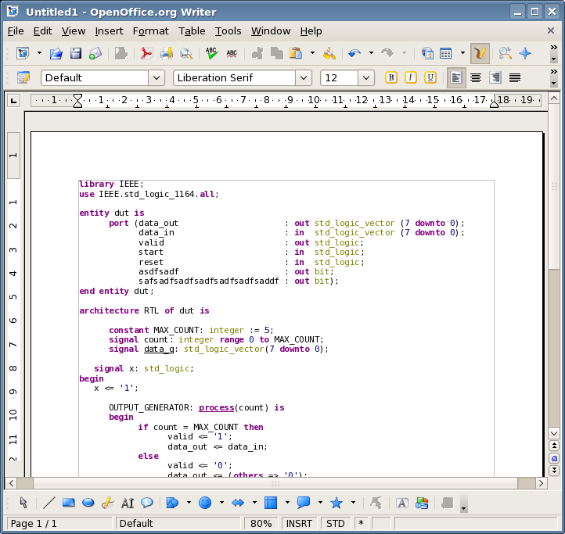Click the Rectangle drawing tool
This screenshot has height=534, width=565.
point(68,503)
